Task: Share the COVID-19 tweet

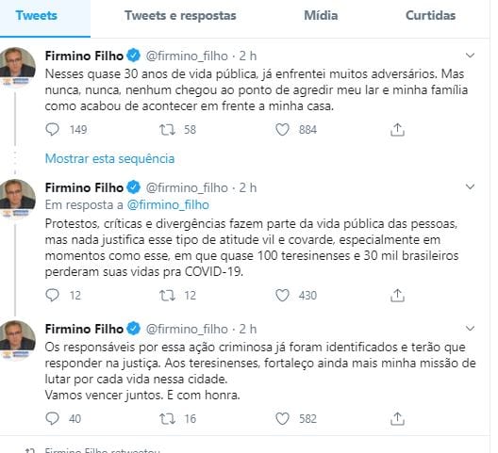Action: (x=397, y=295)
